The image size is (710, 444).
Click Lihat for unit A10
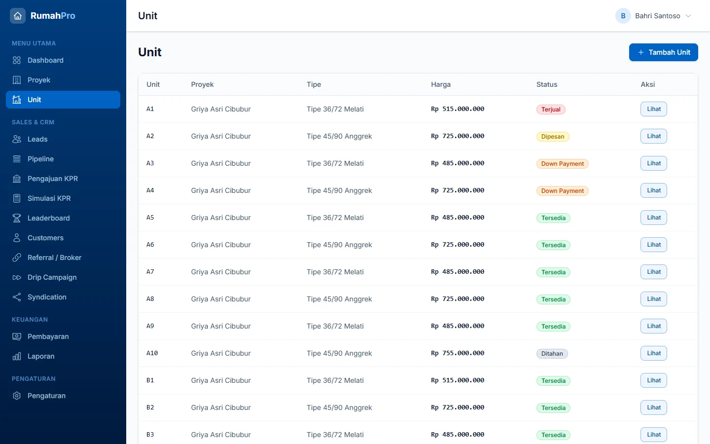point(654,353)
